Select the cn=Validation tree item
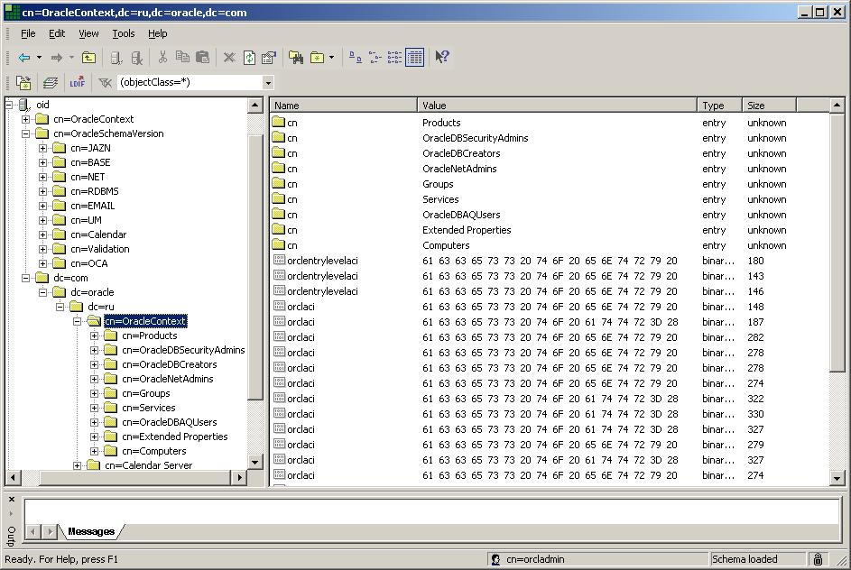This screenshot has width=851, height=570. point(100,249)
